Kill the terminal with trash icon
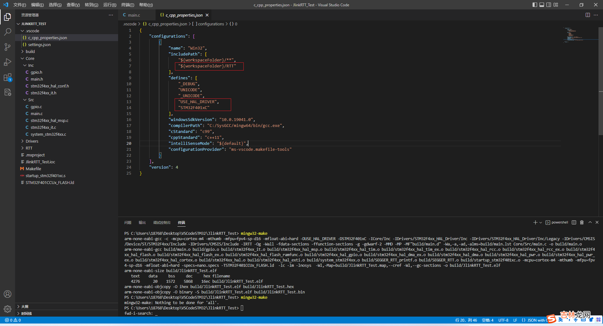Viewport: 603px width, 326px height. tap(582, 222)
